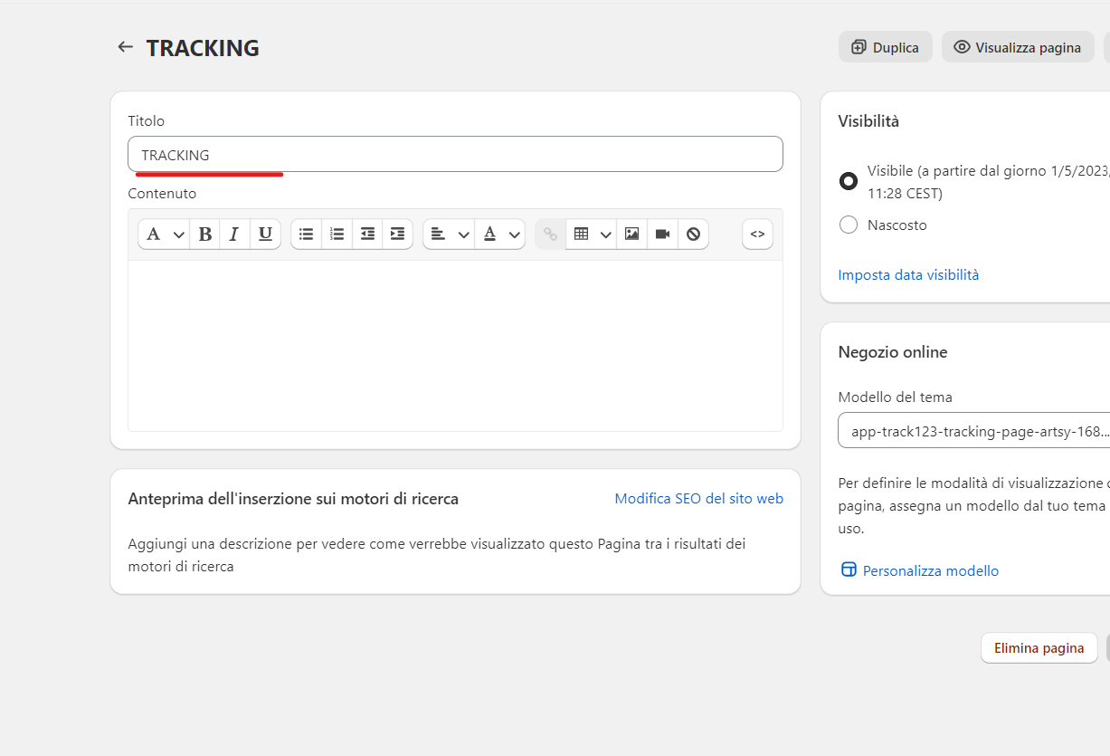
Task: Clear formatting with the circle-slash icon
Action: click(x=693, y=234)
